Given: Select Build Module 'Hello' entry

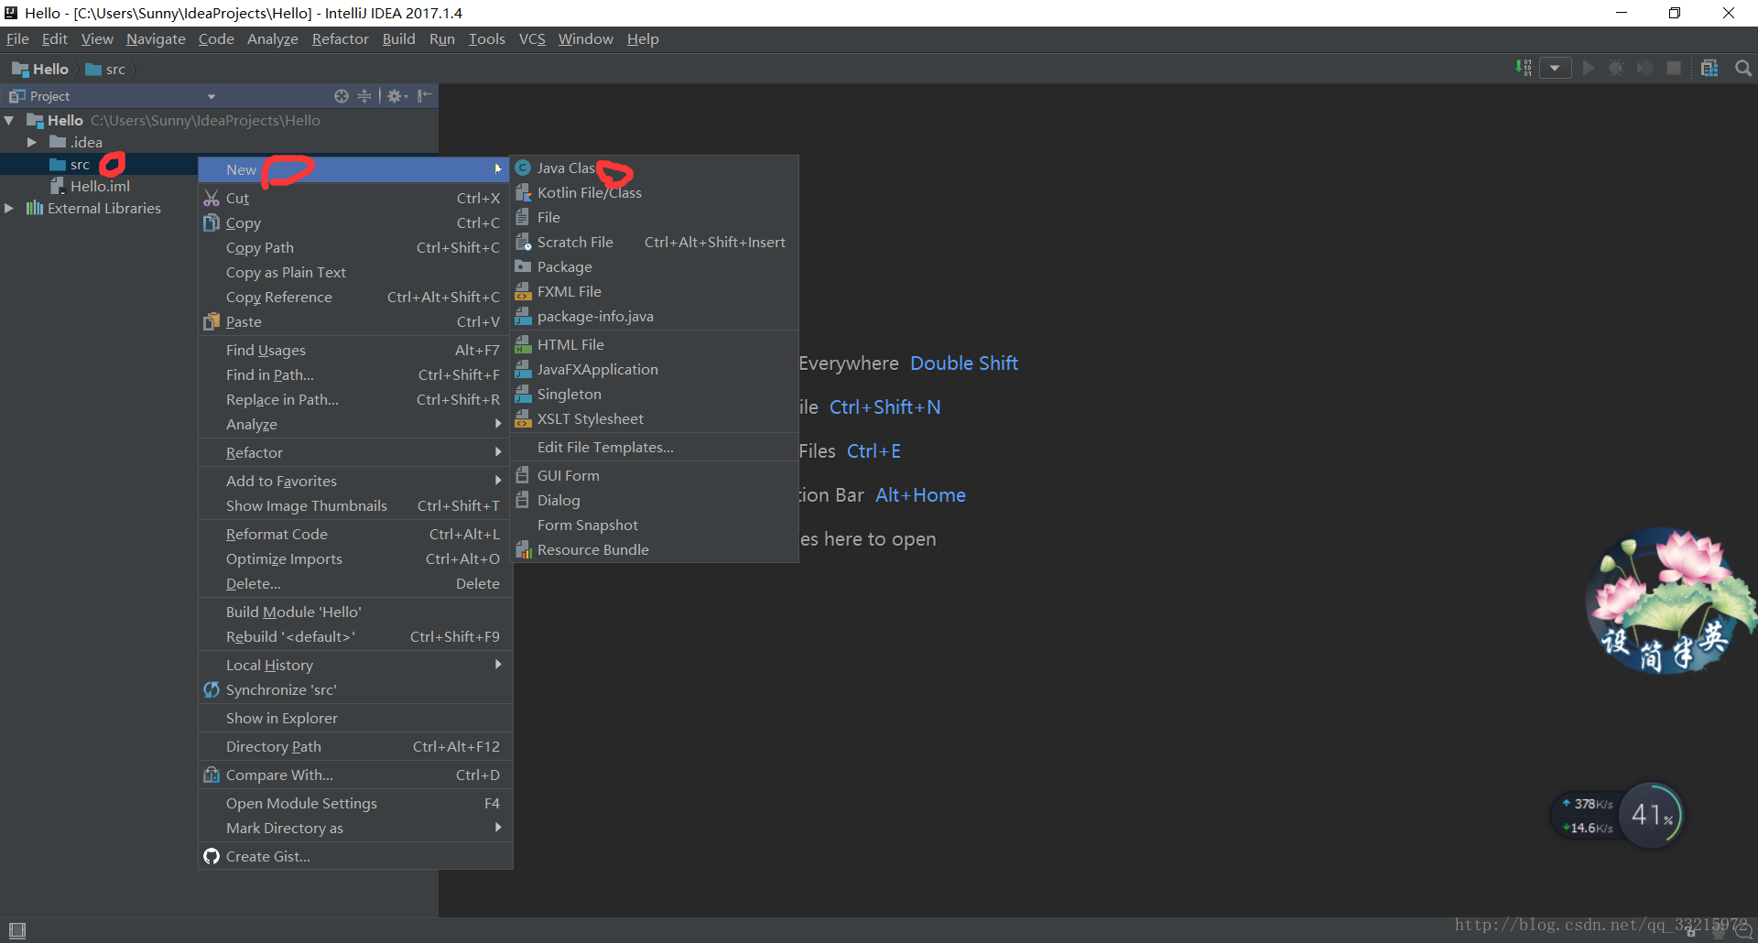Looking at the screenshot, I should [x=355, y=612].
